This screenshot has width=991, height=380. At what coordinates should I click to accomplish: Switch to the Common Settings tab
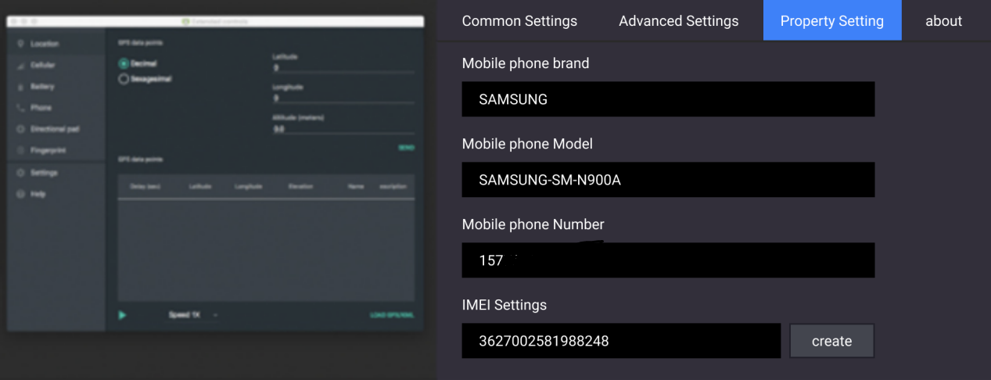(x=519, y=21)
